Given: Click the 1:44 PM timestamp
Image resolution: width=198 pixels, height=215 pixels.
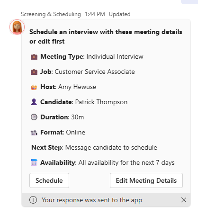Looking at the screenshot, I should [95, 14].
